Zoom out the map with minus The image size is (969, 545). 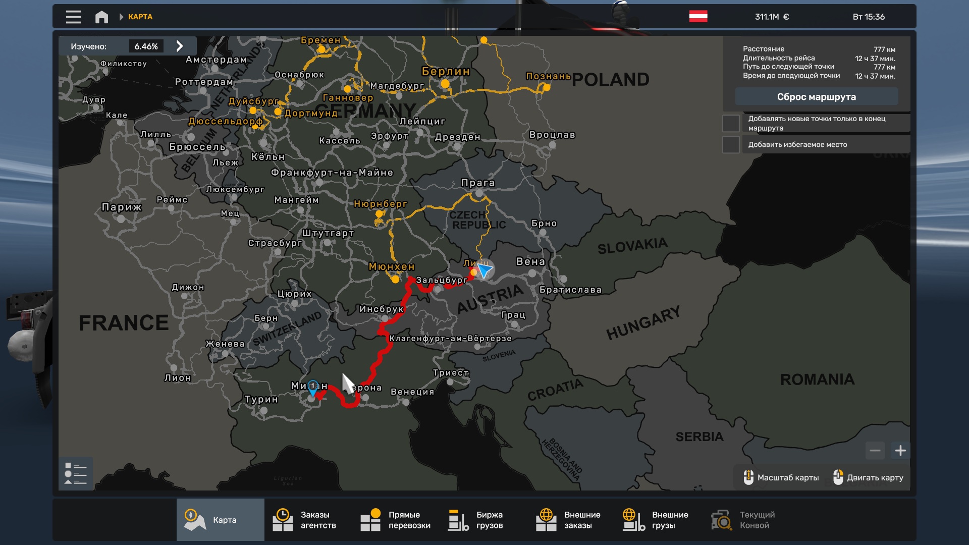(x=875, y=451)
